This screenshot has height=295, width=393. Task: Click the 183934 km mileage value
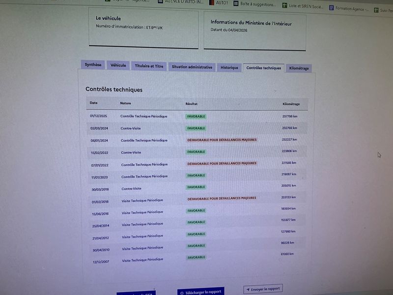pyautogui.click(x=288, y=208)
